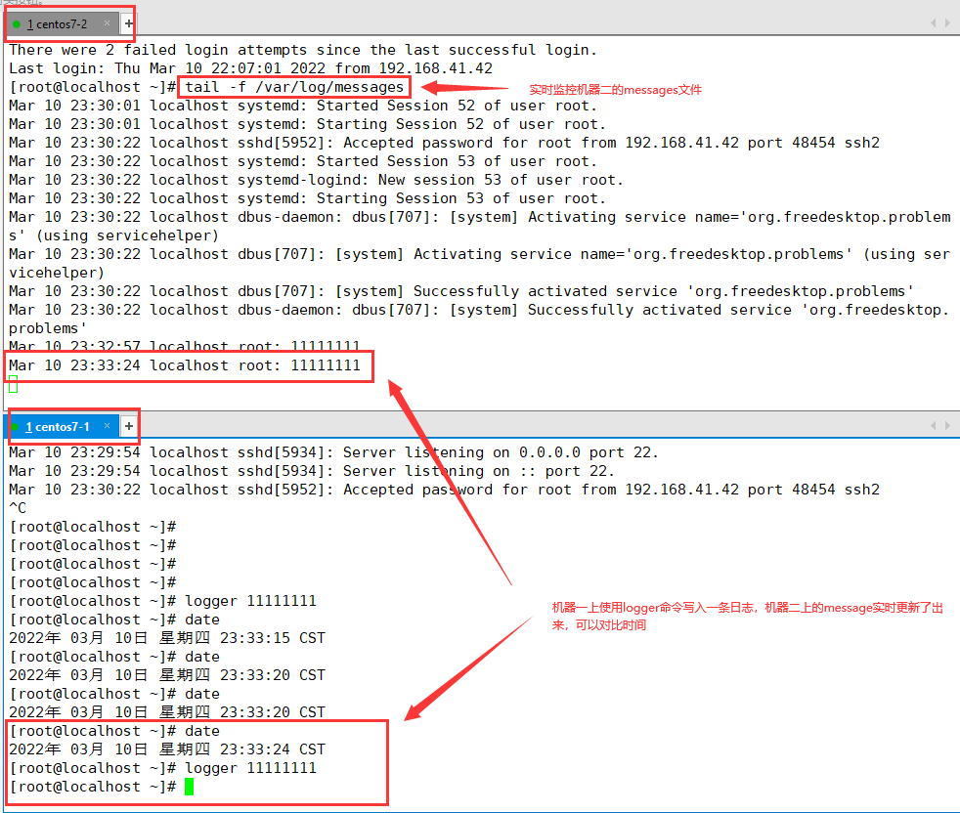Click 'systemd-logind: New session 53' line

316,180
